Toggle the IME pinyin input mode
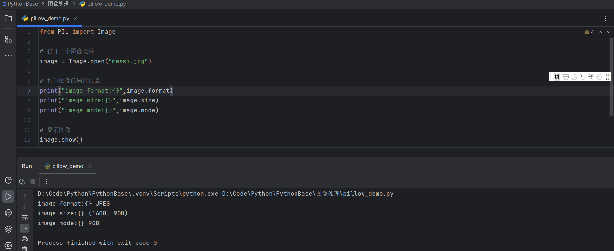614x251 pixels. [557, 77]
